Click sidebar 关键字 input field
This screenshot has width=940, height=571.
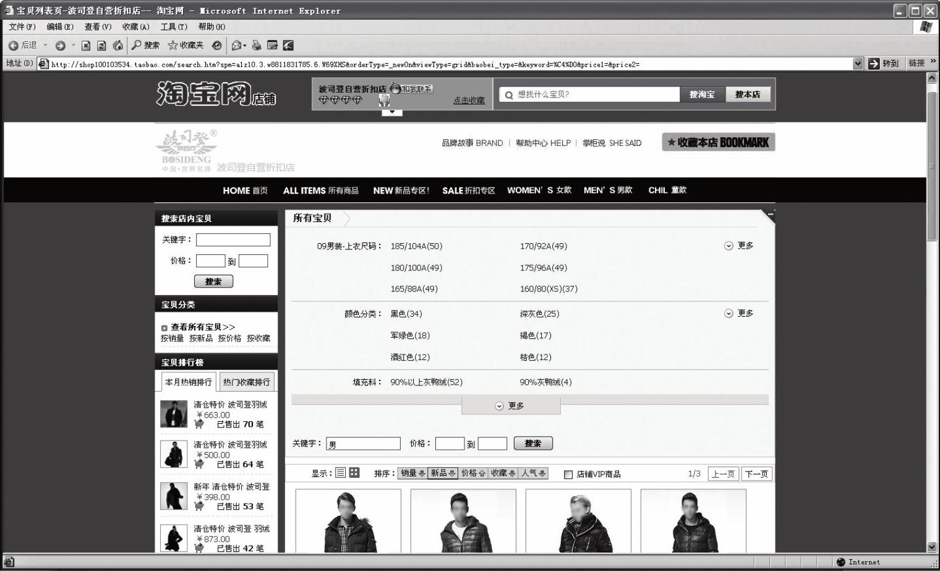click(233, 240)
